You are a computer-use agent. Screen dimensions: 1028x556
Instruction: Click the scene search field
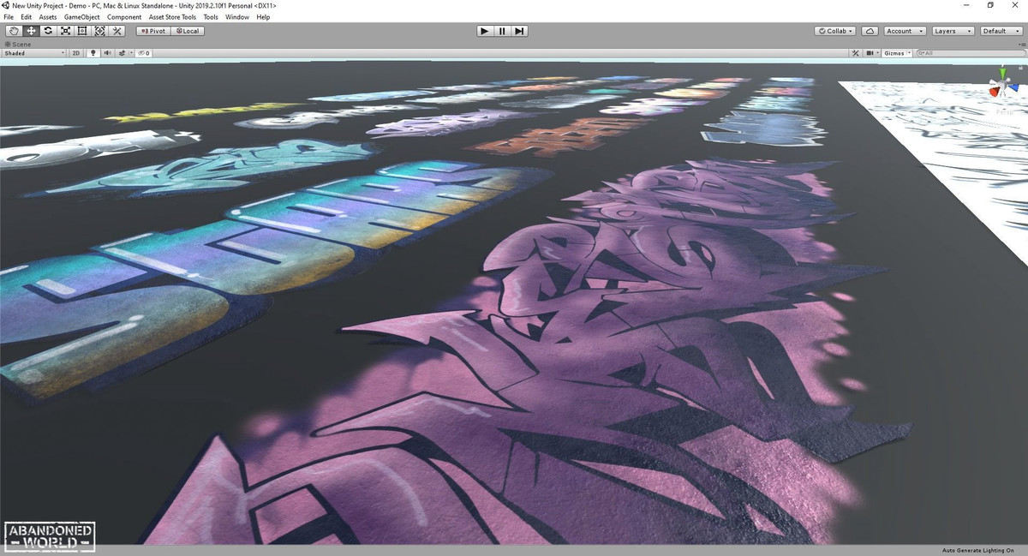tap(970, 53)
